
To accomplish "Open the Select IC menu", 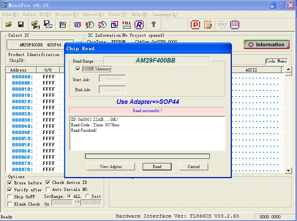I will click(x=37, y=14).
